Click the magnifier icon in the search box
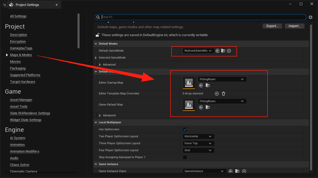Screen dimensions: 318x178 (98, 17)
